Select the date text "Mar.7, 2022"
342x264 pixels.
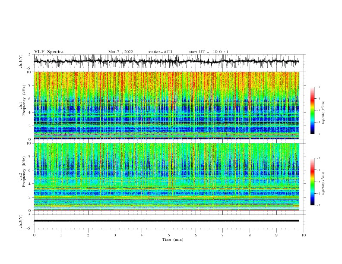(120, 52)
